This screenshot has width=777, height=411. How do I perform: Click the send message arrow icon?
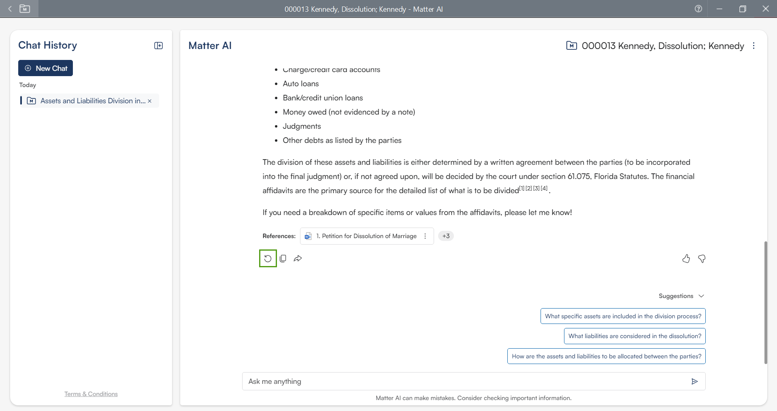(694, 381)
